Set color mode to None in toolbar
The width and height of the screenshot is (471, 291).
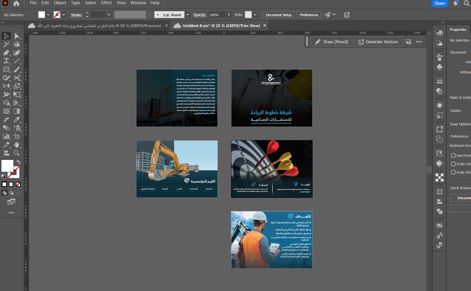18,184
